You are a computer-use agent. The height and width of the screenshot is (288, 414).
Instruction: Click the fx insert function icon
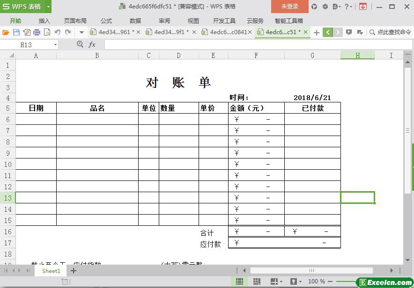pos(92,44)
